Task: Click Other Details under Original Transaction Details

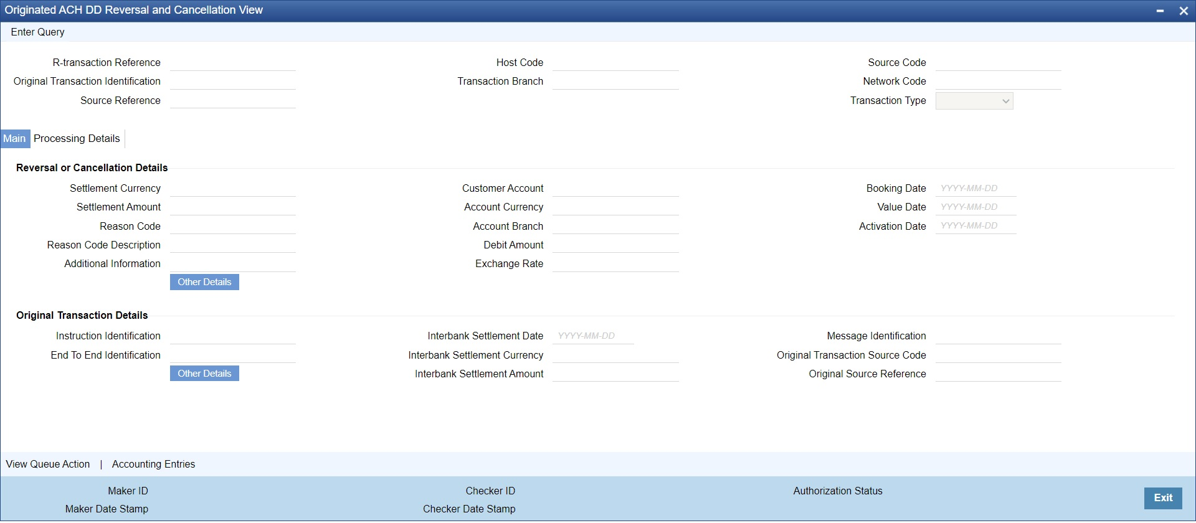Action: (204, 374)
